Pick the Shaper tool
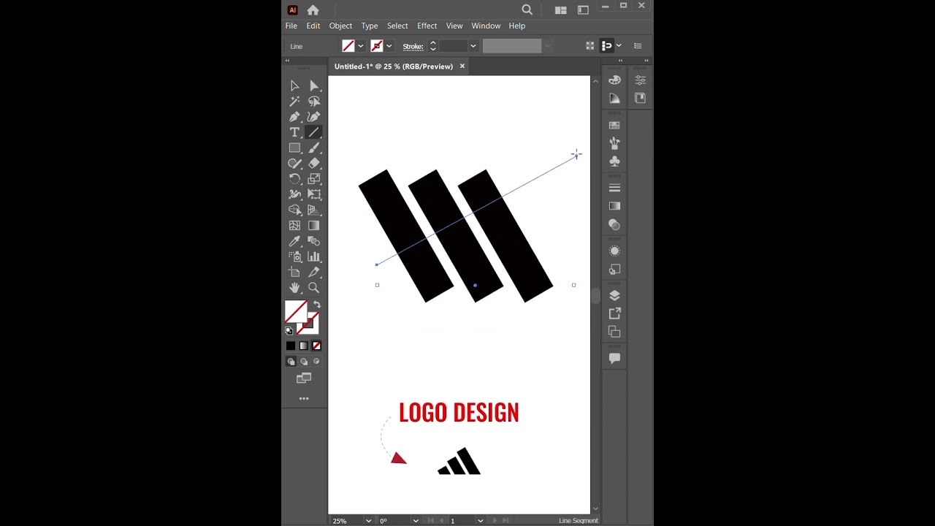The image size is (935, 526). (x=294, y=164)
